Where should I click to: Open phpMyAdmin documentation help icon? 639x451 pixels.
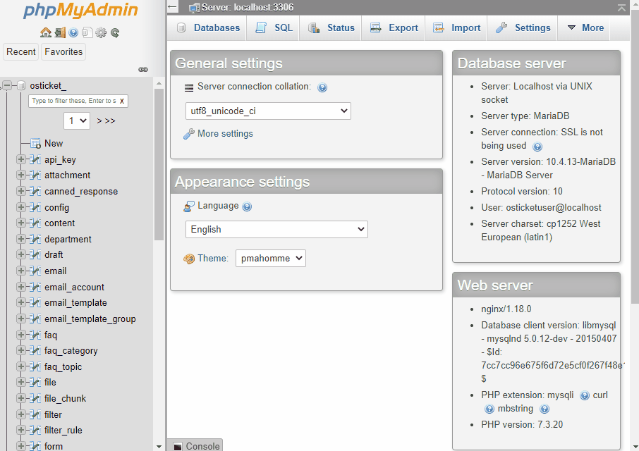coord(73,32)
